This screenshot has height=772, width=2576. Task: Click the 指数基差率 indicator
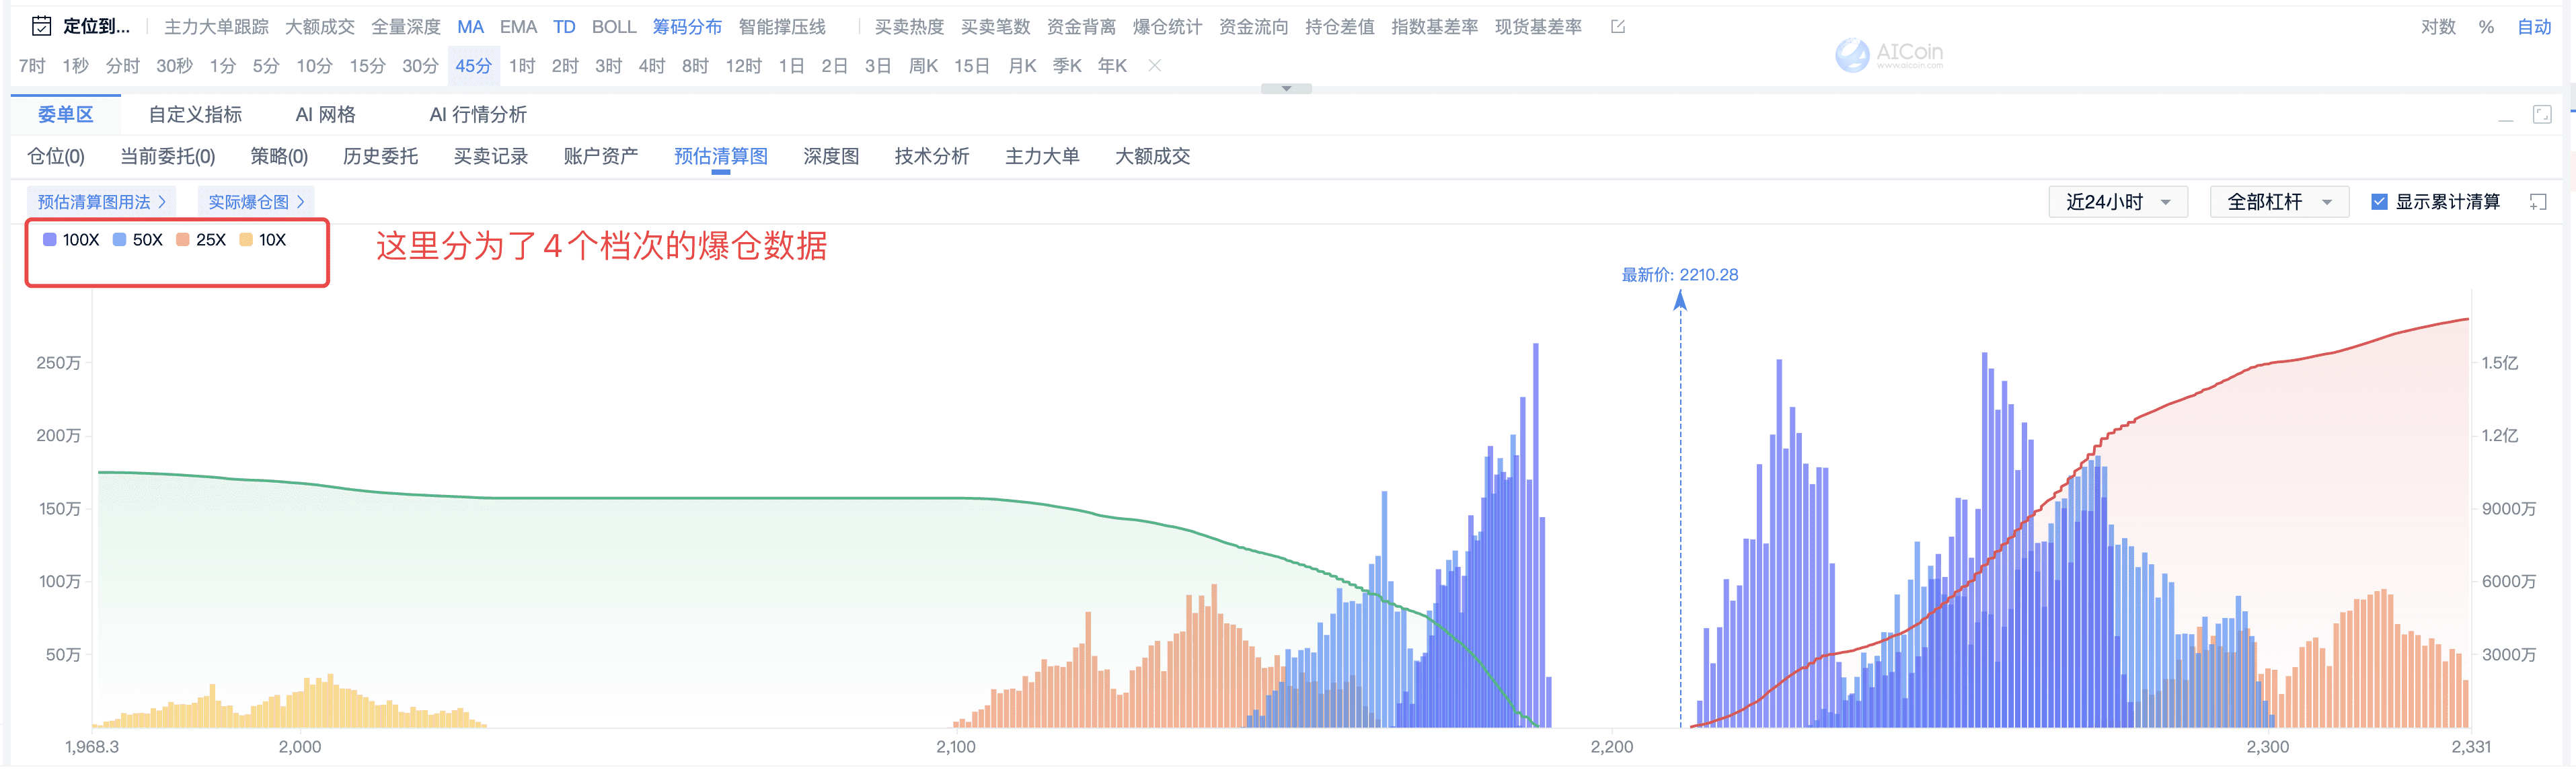click(1434, 27)
